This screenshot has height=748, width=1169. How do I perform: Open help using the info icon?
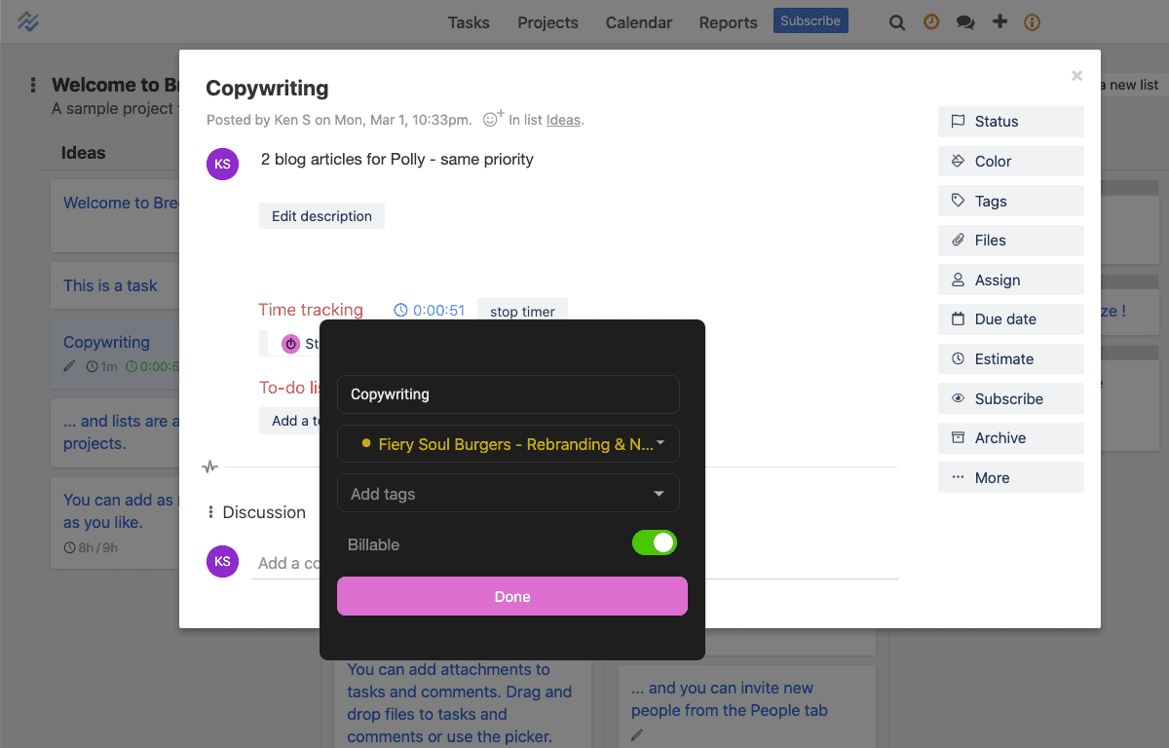(1032, 20)
